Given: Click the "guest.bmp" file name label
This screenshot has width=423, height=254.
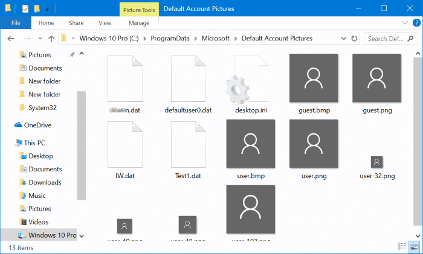Looking at the screenshot, I should click(314, 110).
